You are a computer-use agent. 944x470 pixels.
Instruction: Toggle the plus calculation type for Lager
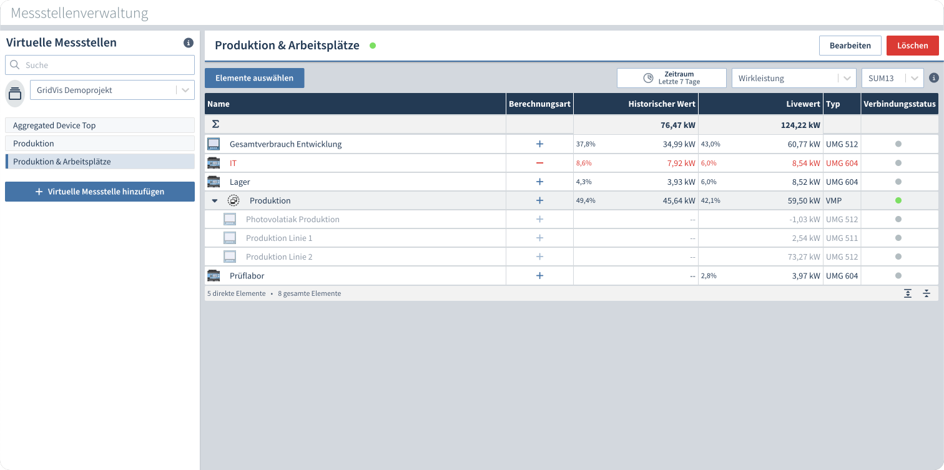[x=539, y=182]
